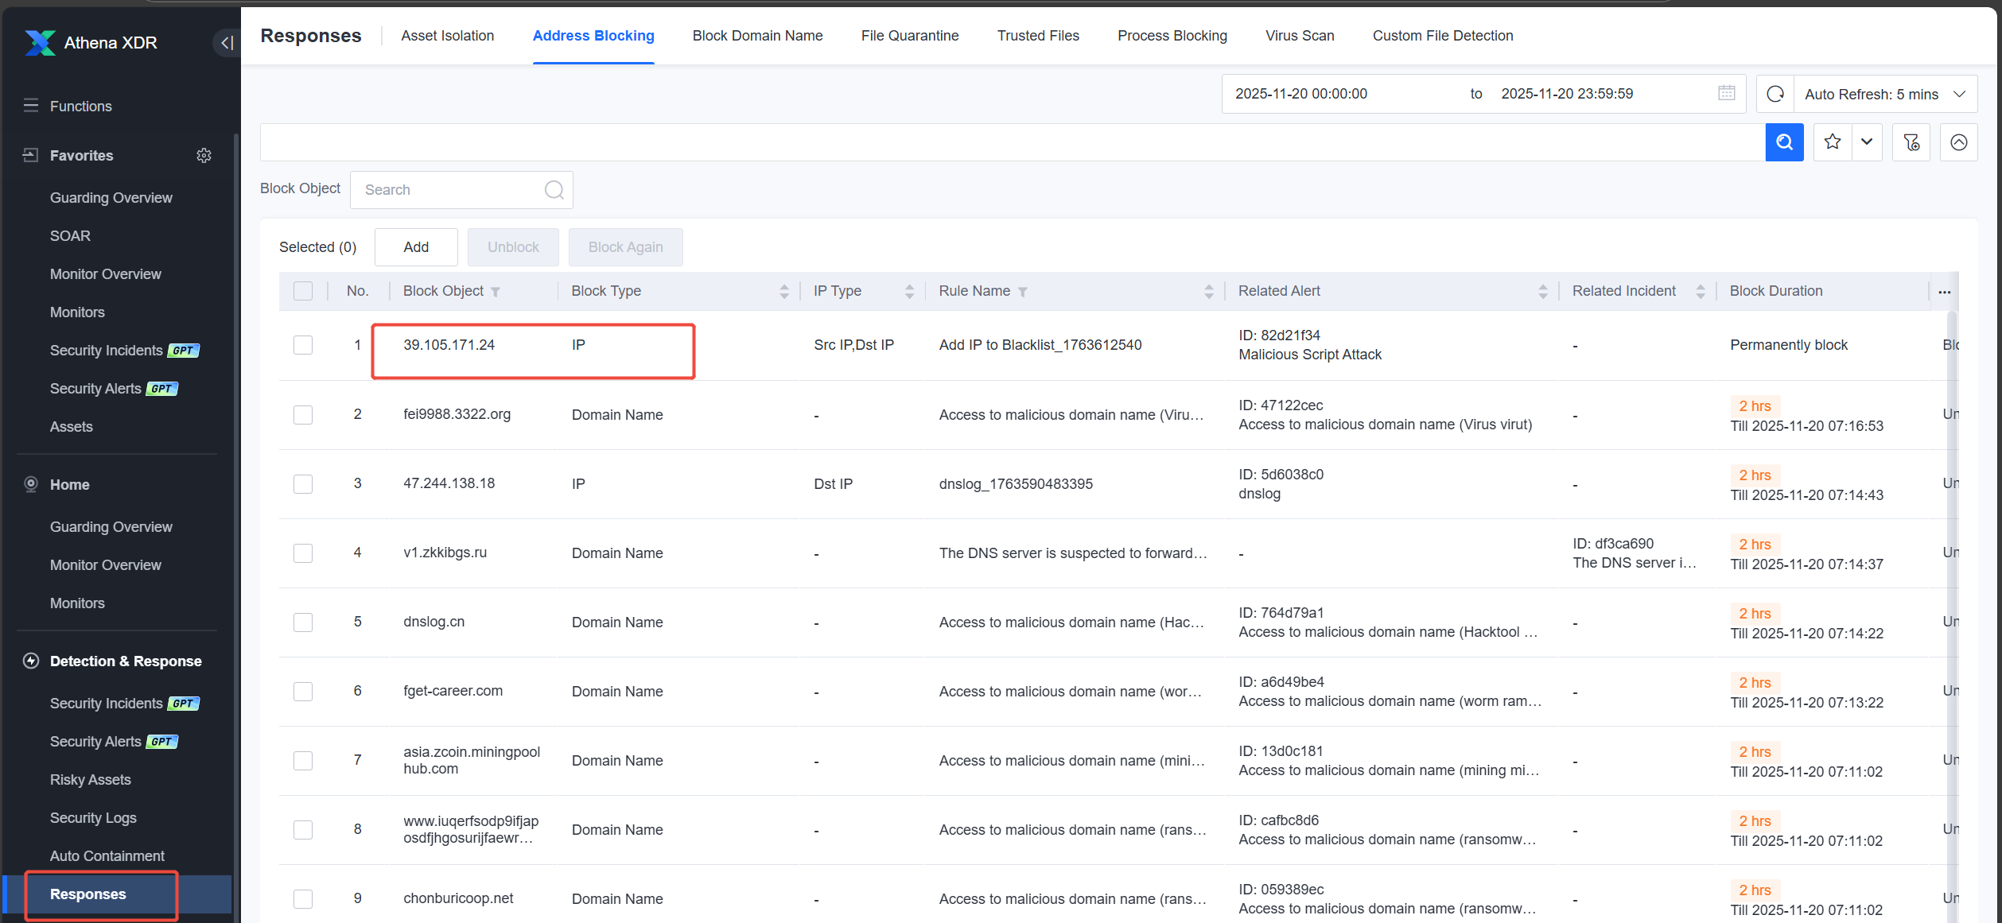Collapse the search panel with the up-arrow icon
Viewport: 2002px width, 923px height.
pyautogui.click(x=1959, y=142)
